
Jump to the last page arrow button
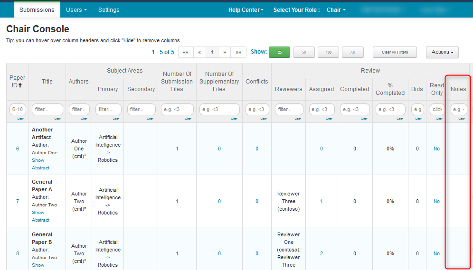tap(238, 52)
